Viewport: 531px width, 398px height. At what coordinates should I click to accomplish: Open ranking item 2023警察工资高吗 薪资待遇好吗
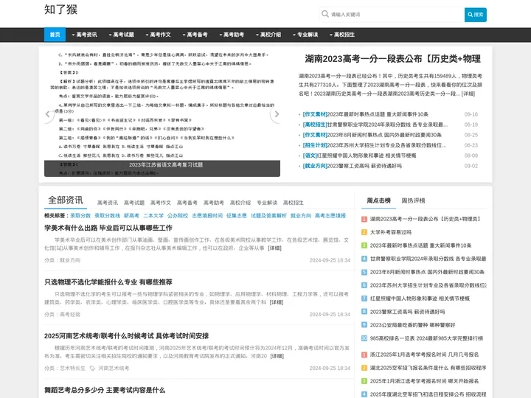click(407, 312)
